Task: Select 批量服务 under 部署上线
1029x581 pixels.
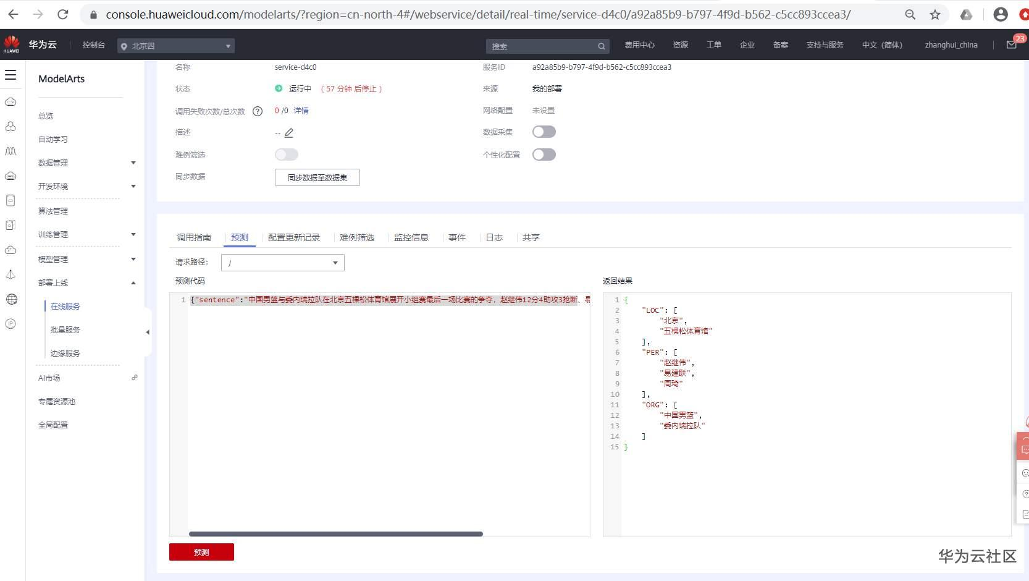Action: pyautogui.click(x=65, y=329)
